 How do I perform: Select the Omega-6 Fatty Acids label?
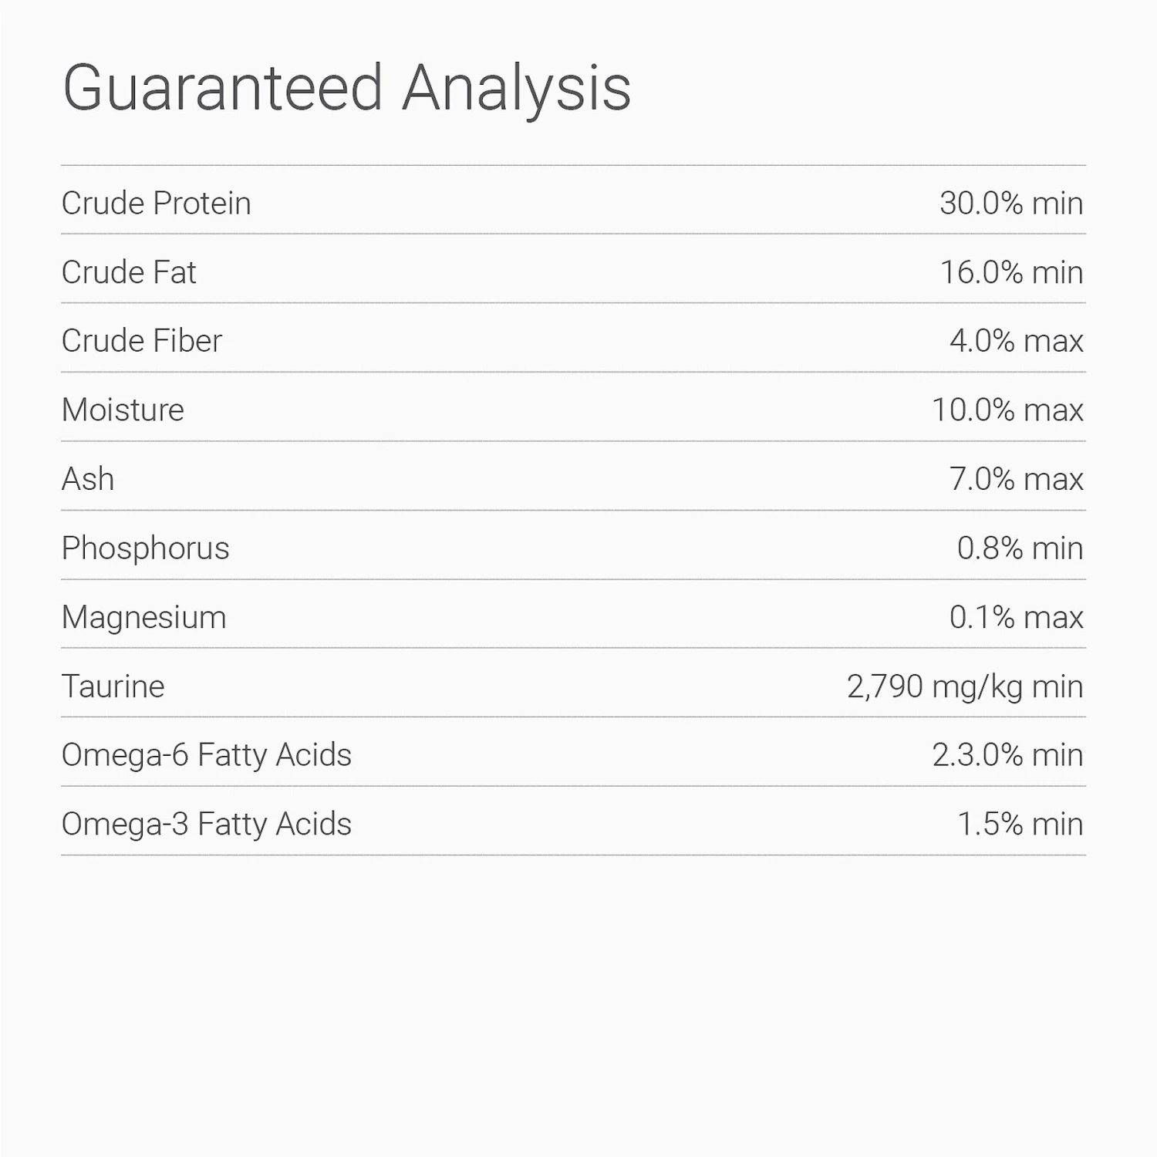(x=207, y=755)
